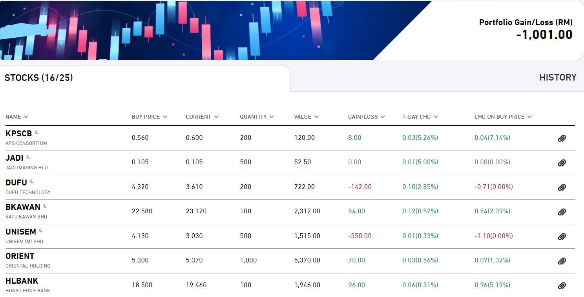Sort by GAIN/LOSS column
This screenshot has height=297, width=584.
click(x=367, y=117)
